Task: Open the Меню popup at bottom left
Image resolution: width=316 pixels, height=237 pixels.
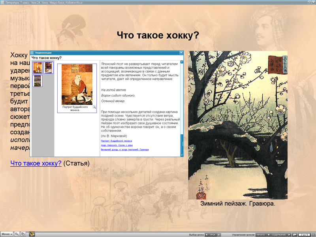Action: [x=7, y=234]
